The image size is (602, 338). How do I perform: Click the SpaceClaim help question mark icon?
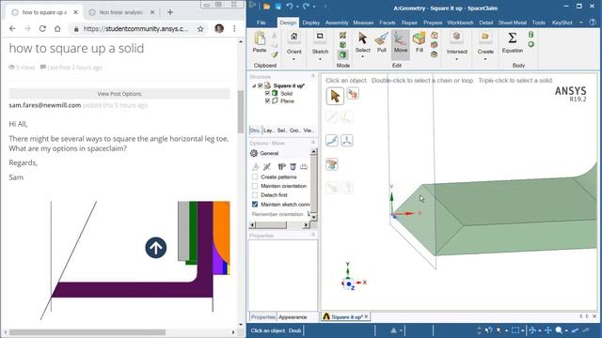coord(593,23)
